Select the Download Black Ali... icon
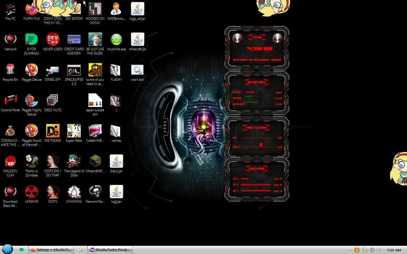407x254 pixels. tap(10, 196)
